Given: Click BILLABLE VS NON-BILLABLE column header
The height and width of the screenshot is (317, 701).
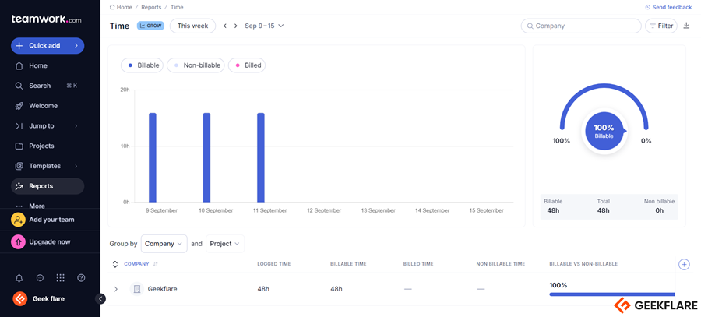Looking at the screenshot, I should [583, 264].
